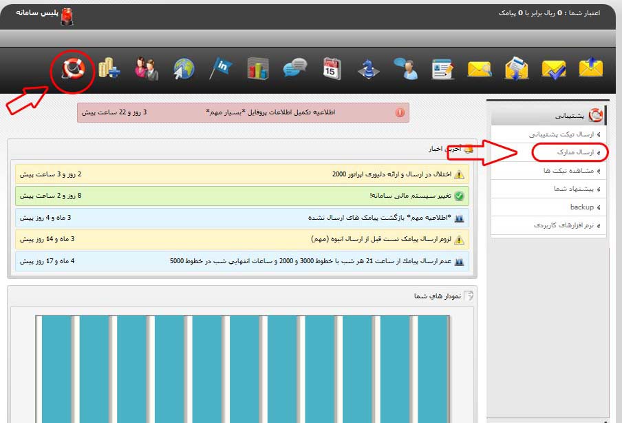Click the blue chat bubbles icon
This screenshot has width=622, height=423.
(x=295, y=68)
